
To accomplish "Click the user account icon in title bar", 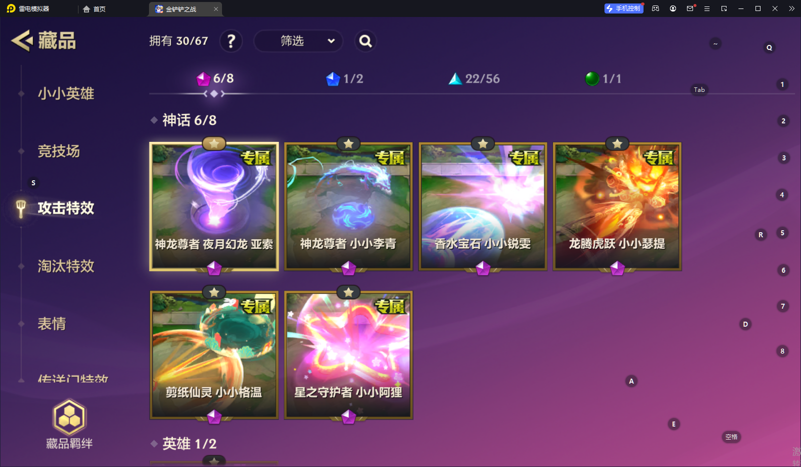I will 673,8.
